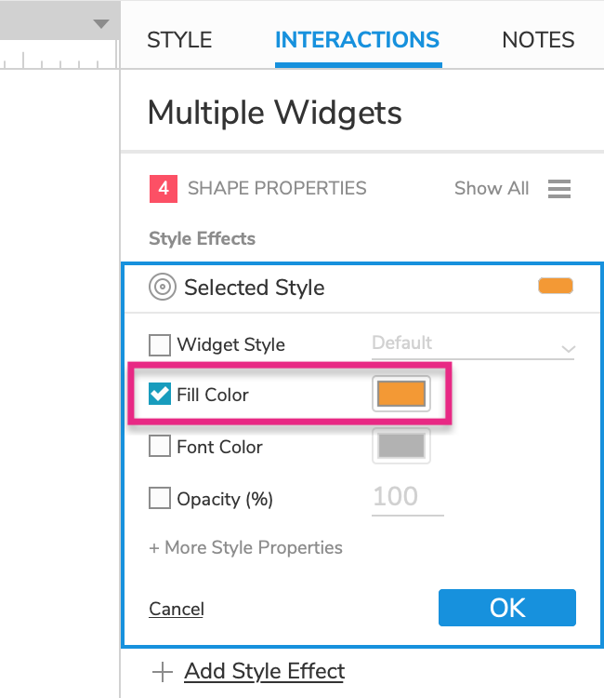Open the Widget Style Default dropdown
This screenshot has width=604, height=698.
[473, 344]
